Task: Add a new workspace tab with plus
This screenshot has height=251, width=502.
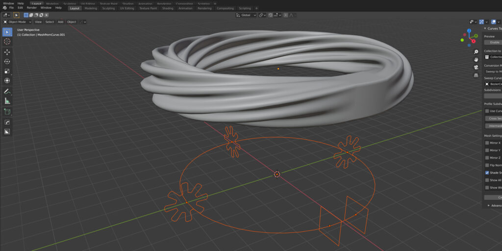Action: 256,8
